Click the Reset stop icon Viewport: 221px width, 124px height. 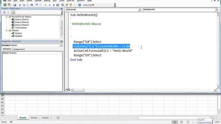click(54, 5)
